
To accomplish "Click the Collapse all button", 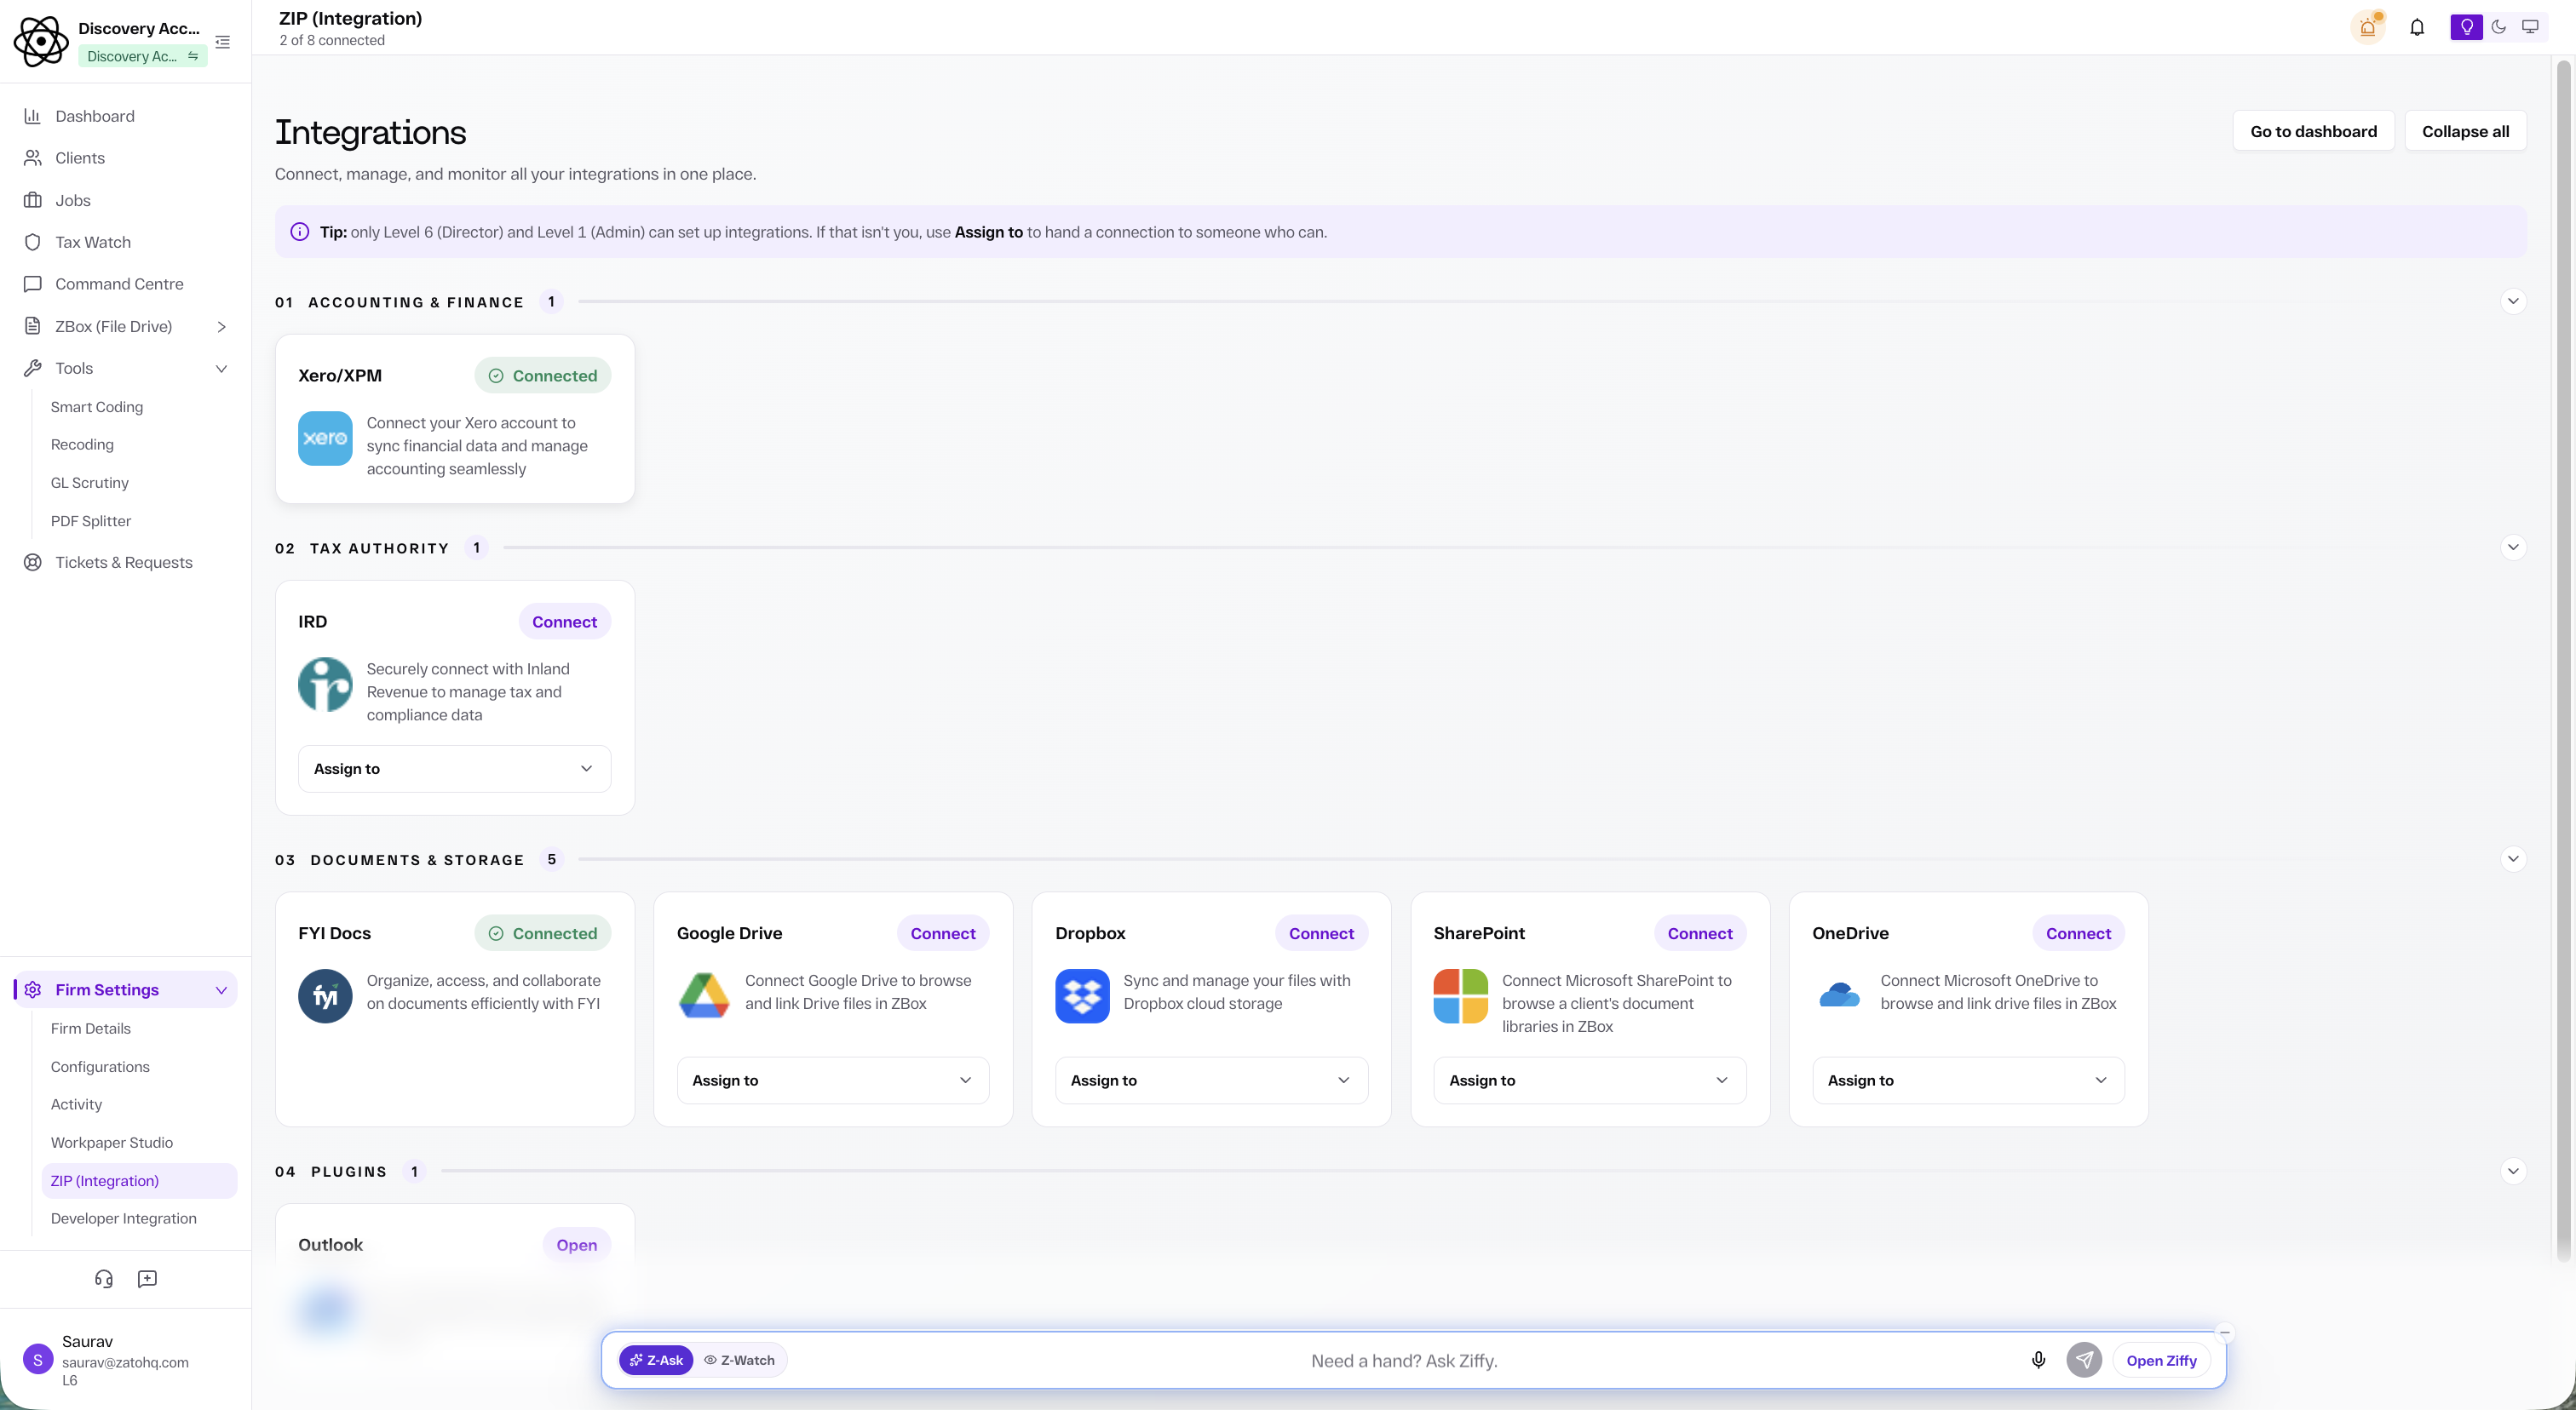I will (2465, 131).
